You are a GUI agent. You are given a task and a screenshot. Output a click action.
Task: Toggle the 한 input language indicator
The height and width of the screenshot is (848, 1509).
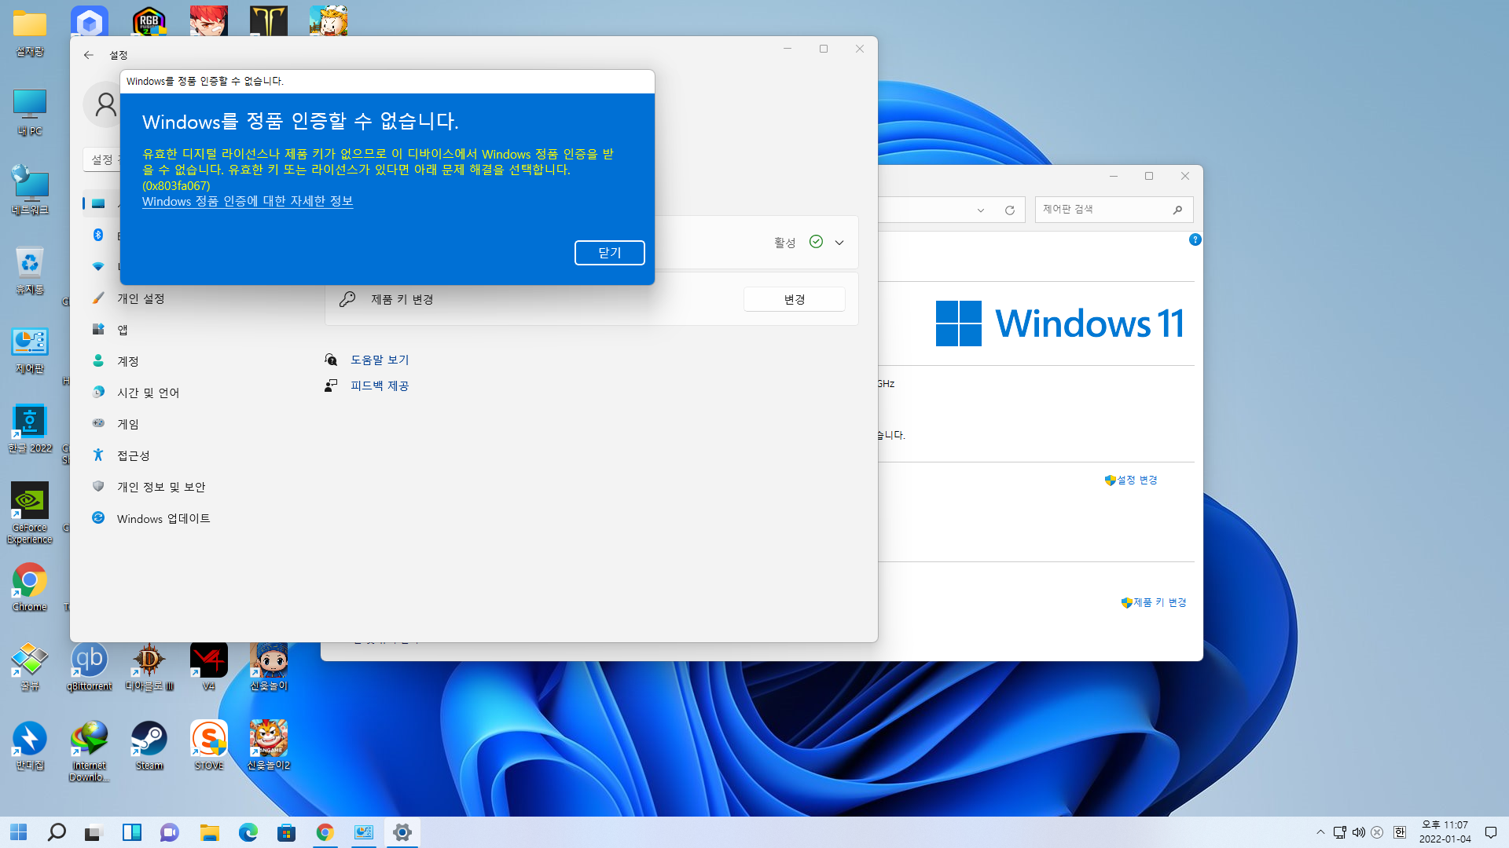tap(1400, 832)
